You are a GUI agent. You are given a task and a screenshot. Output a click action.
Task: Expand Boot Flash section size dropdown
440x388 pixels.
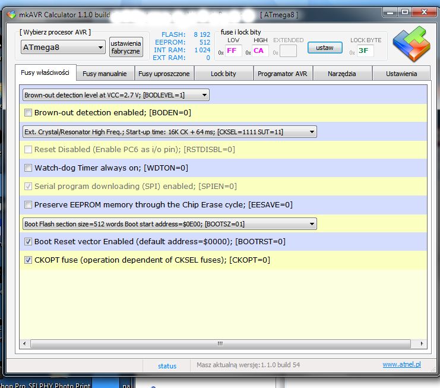(169, 224)
